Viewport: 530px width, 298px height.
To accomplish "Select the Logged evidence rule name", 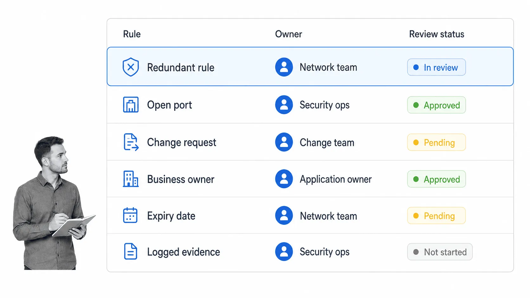I will 184,252.
